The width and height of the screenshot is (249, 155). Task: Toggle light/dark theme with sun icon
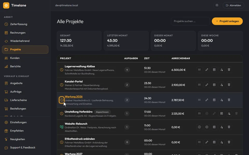click(217, 5)
